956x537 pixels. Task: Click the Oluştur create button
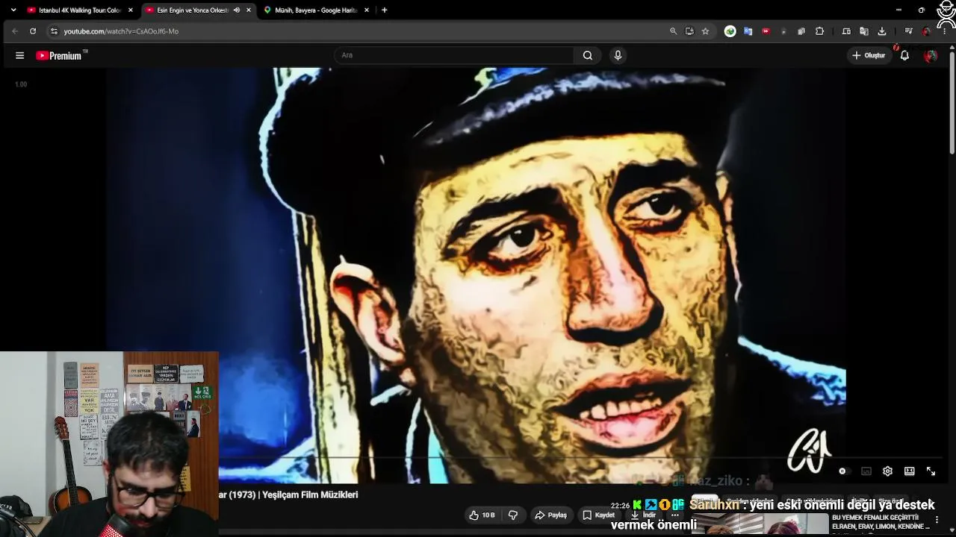pos(869,55)
